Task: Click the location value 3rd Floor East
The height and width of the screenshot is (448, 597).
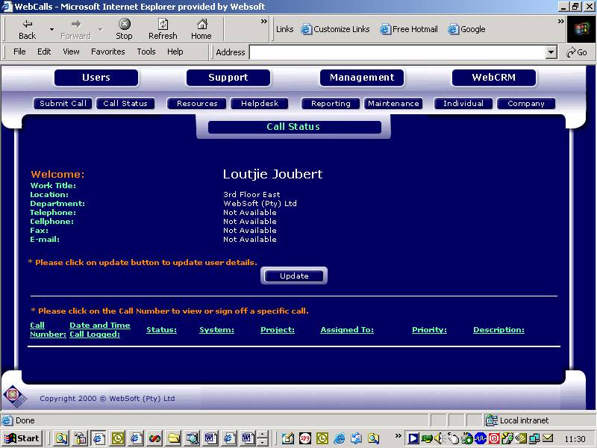Action: click(251, 195)
